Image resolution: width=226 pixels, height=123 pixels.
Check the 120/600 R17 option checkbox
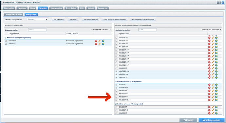click(x=116, y=97)
